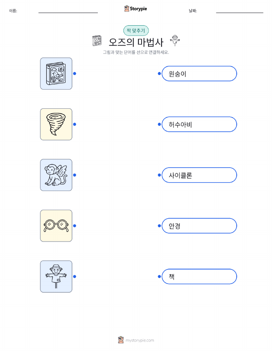The height and width of the screenshot is (351, 272).
Task: Click the date (날짜) blank line
Action: click(x=240, y=13)
